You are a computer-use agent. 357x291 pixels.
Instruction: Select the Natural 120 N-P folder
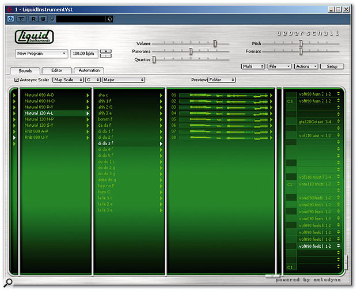(x=39, y=119)
